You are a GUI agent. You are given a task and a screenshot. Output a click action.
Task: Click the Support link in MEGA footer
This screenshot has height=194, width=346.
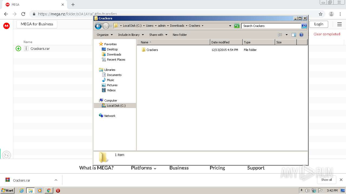[256, 168]
